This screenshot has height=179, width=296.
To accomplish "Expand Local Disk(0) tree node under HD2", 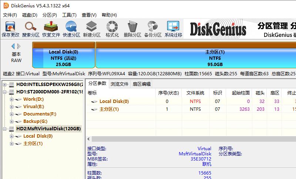I will coord(11,136).
